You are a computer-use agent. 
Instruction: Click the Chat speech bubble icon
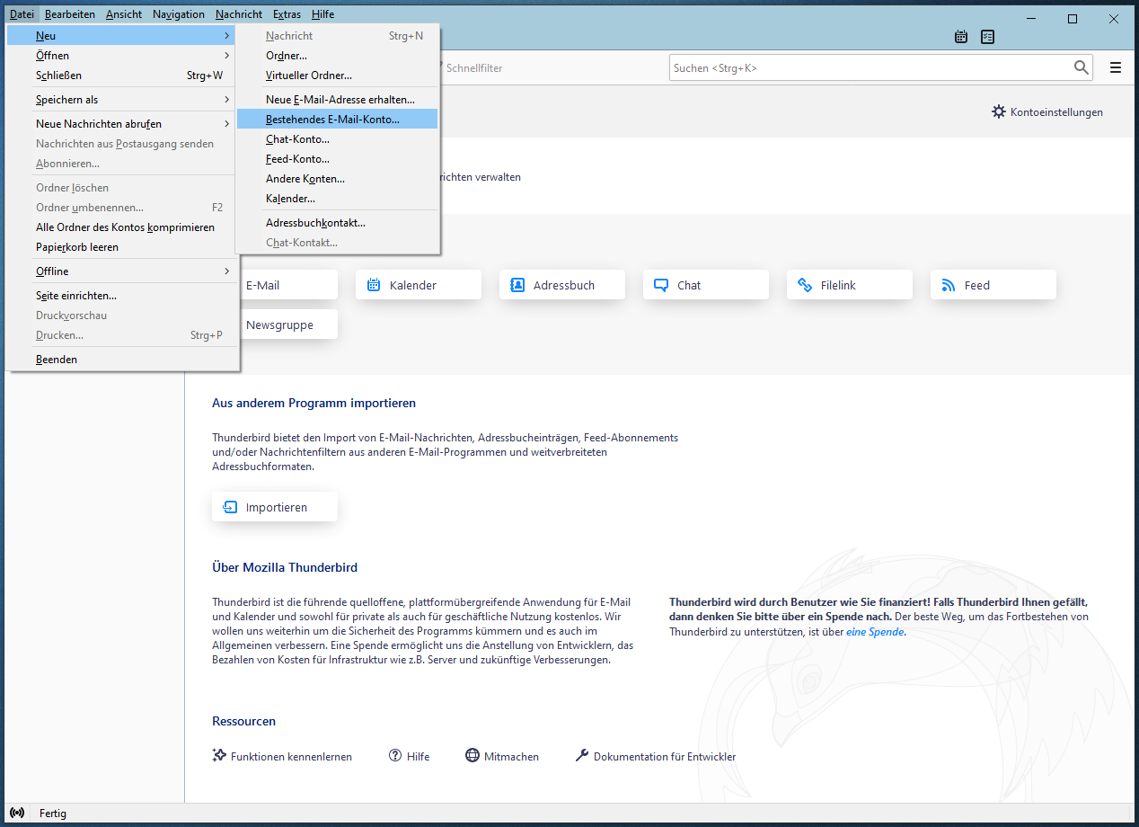point(661,285)
